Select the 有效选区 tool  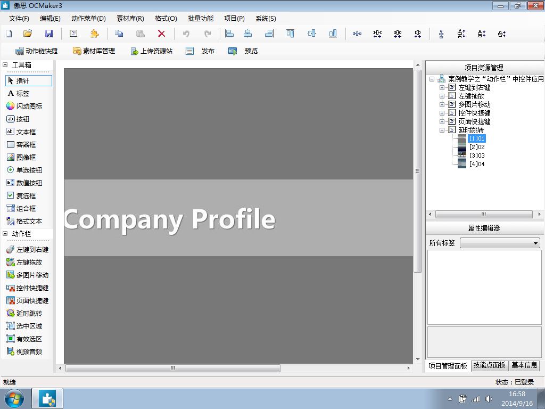pyautogui.click(x=24, y=339)
